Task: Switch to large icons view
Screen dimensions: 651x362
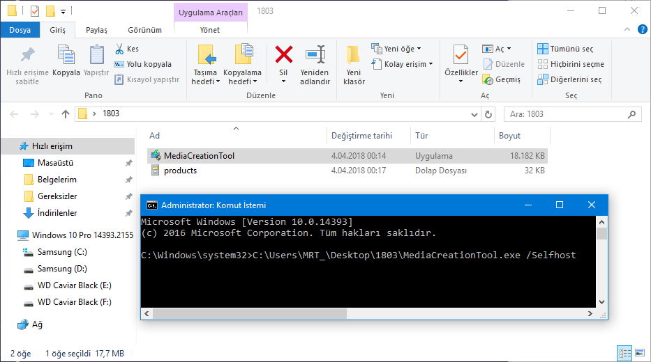Action: (640, 353)
